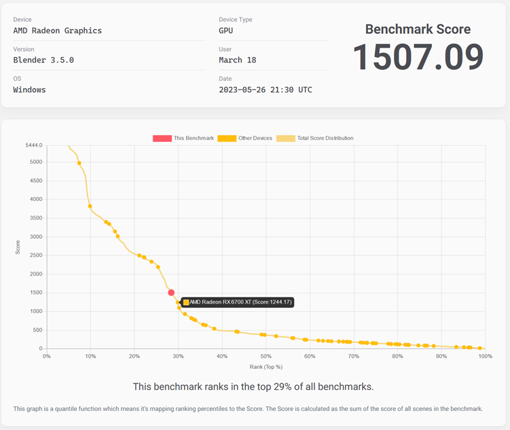
Task: Click the data point at 10% rank
Action: pyautogui.click(x=90, y=207)
